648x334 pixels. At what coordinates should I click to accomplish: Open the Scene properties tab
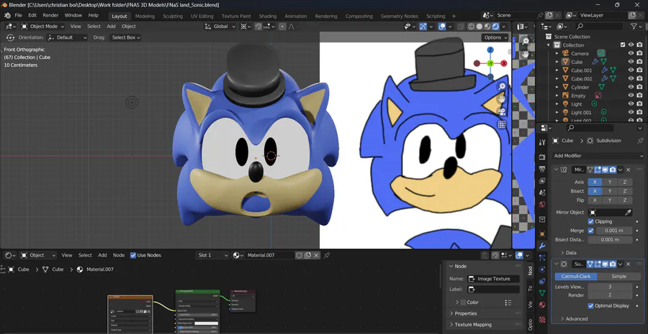coord(542,192)
